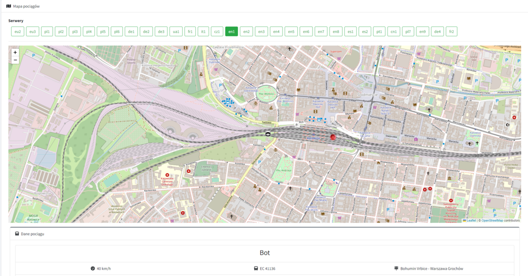Image resolution: width=528 pixels, height=276 pixels.
Task: Open the Leaflet attribution link
Action: tap(470, 220)
